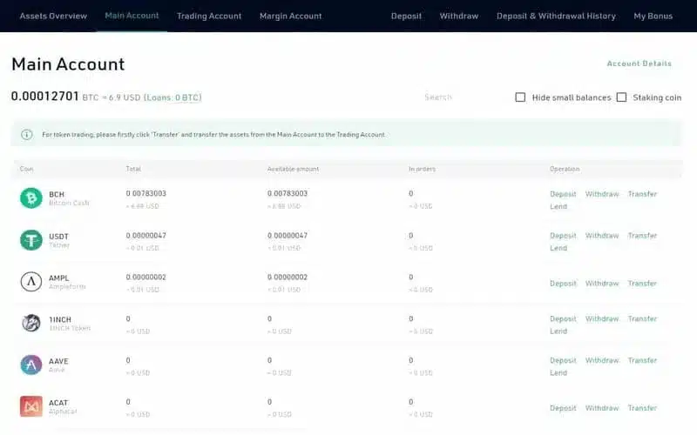Click the AAVE coin icon
Viewport: 697px width, 435px height.
(31, 365)
